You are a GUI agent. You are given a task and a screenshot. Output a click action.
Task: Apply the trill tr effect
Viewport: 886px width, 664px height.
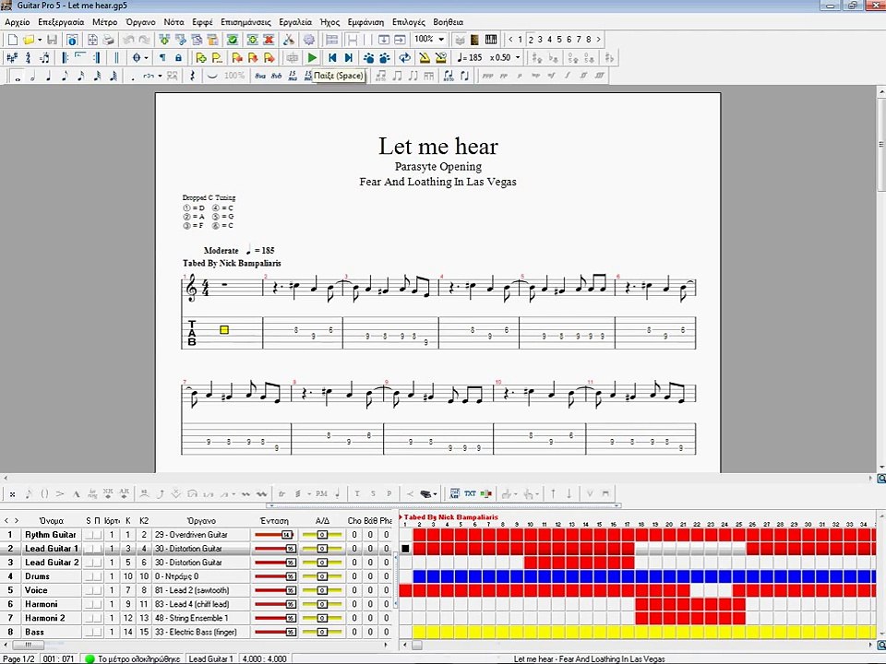281,494
